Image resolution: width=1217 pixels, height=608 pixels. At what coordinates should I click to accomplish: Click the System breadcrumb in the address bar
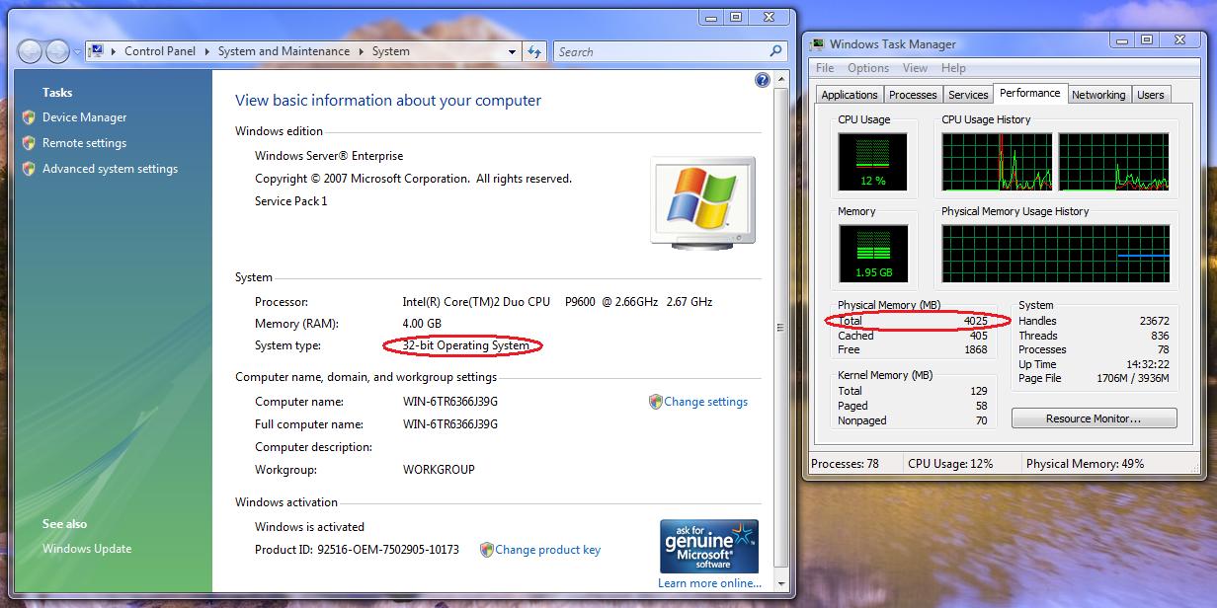390,51
